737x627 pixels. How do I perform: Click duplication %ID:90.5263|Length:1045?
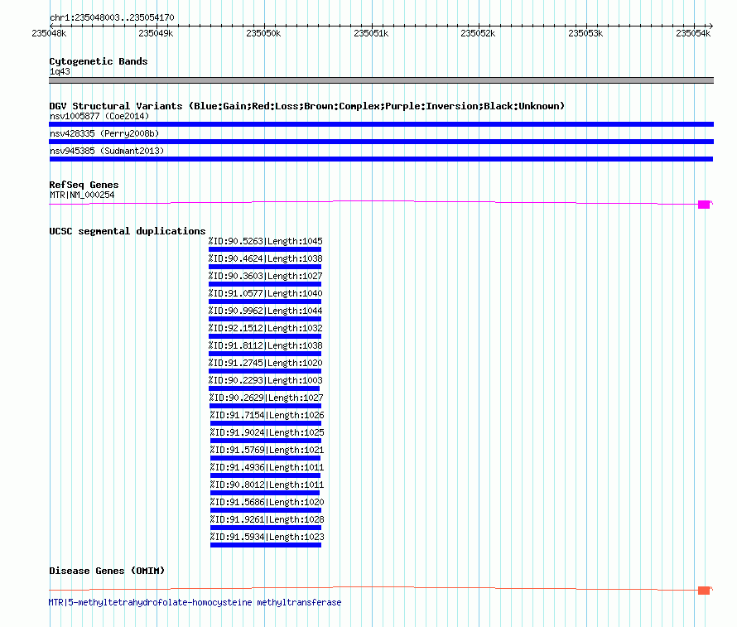pos(266,241)
